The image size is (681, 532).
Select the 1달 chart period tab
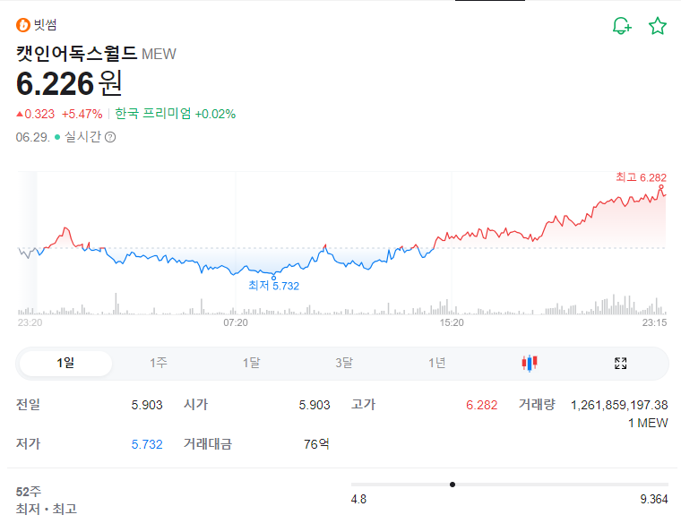click(252, 364)
